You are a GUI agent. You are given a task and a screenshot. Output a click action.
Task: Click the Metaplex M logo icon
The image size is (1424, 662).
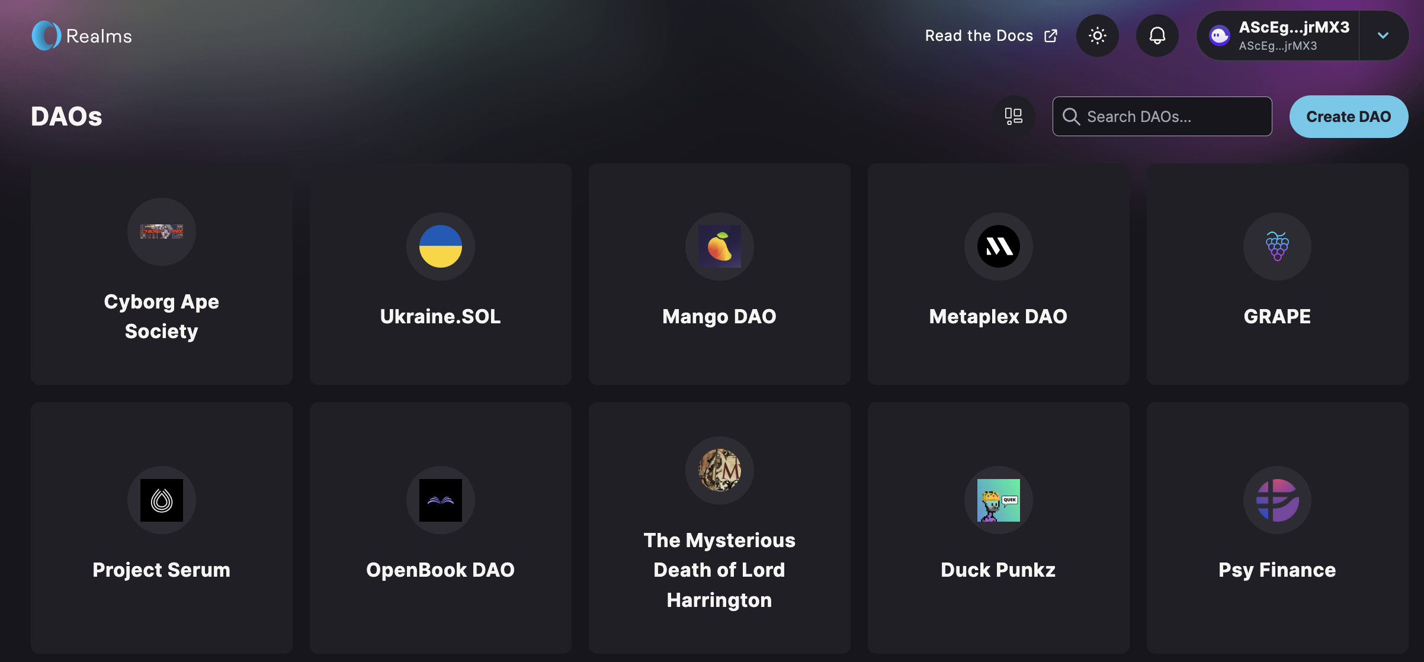click(x=998, y=246)
